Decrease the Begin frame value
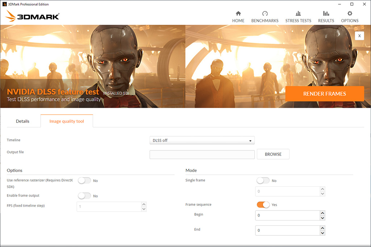Viewport: 371px width, 247px height. [x=322, y=218]
